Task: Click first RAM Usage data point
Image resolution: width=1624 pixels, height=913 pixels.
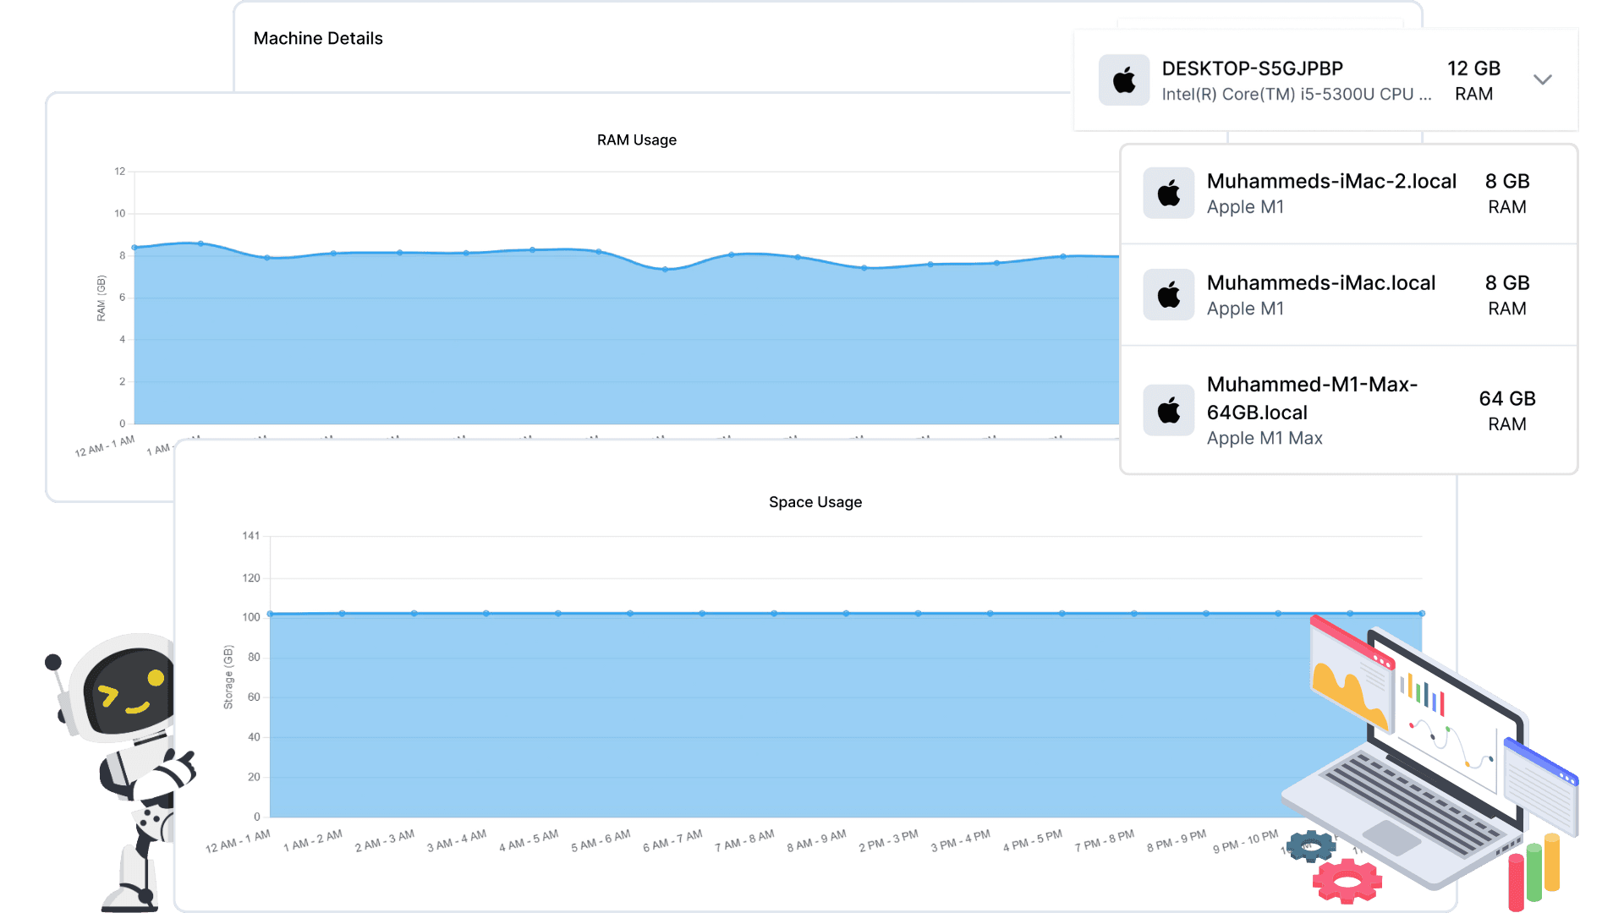Action: [x=134, y=248]
